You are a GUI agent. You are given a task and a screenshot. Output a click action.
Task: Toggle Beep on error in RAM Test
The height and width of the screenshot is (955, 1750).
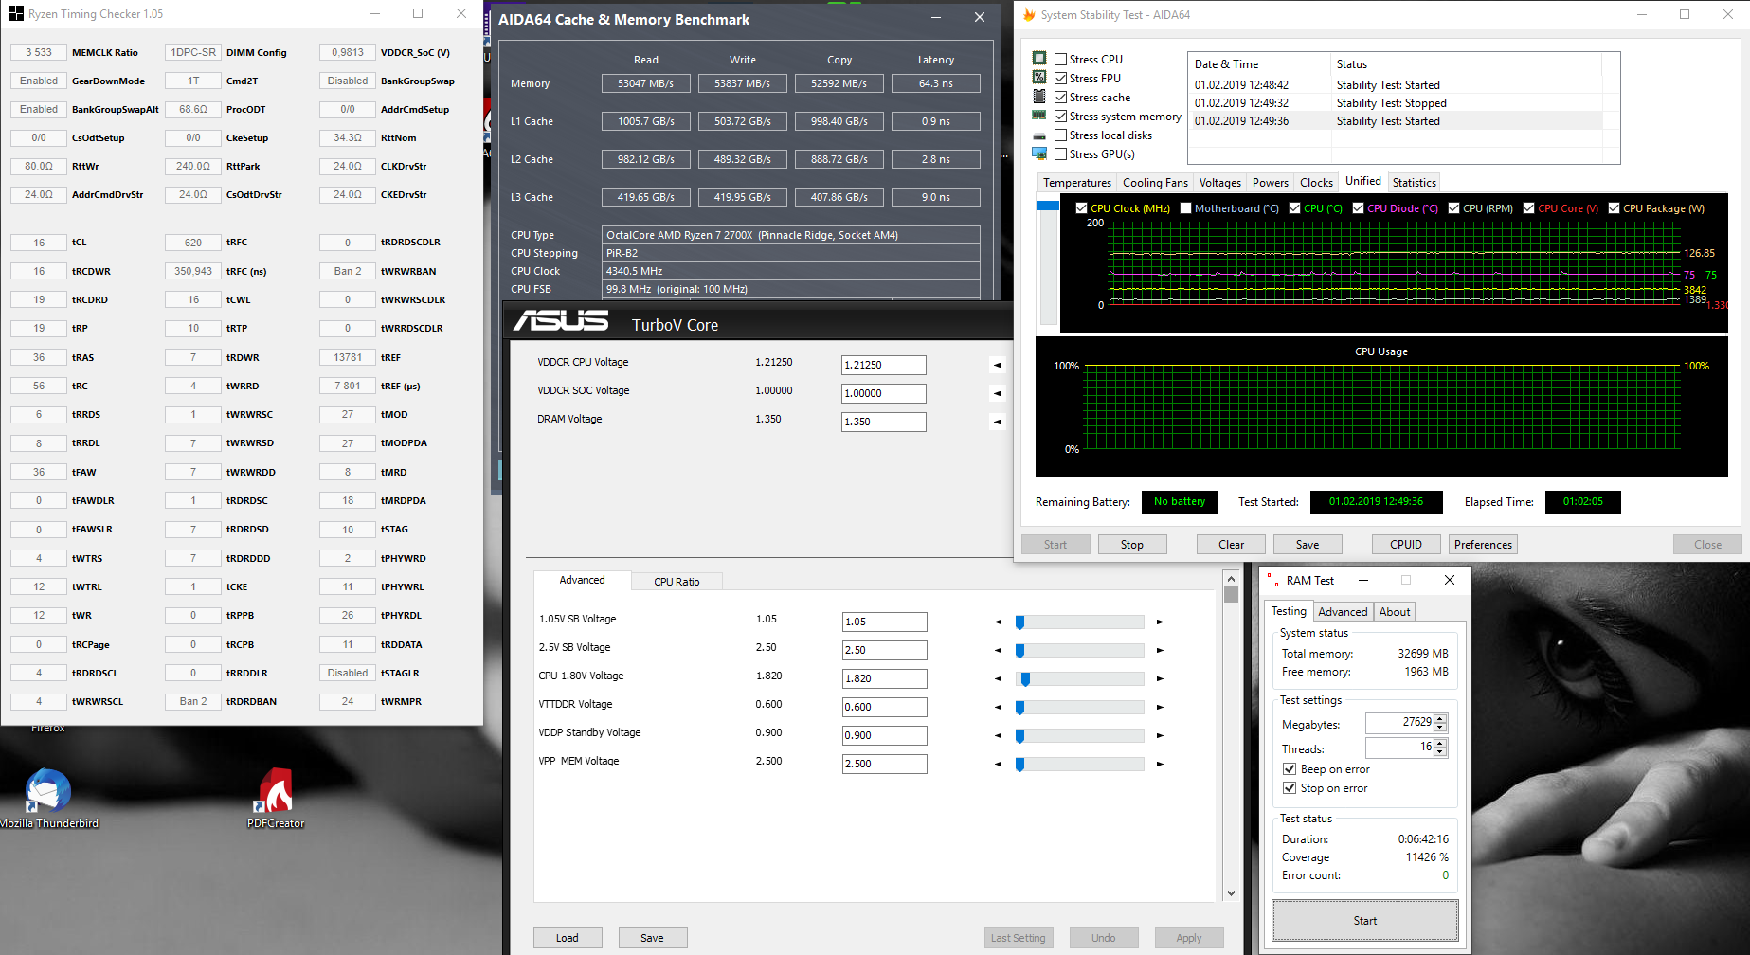(1290, 769)
